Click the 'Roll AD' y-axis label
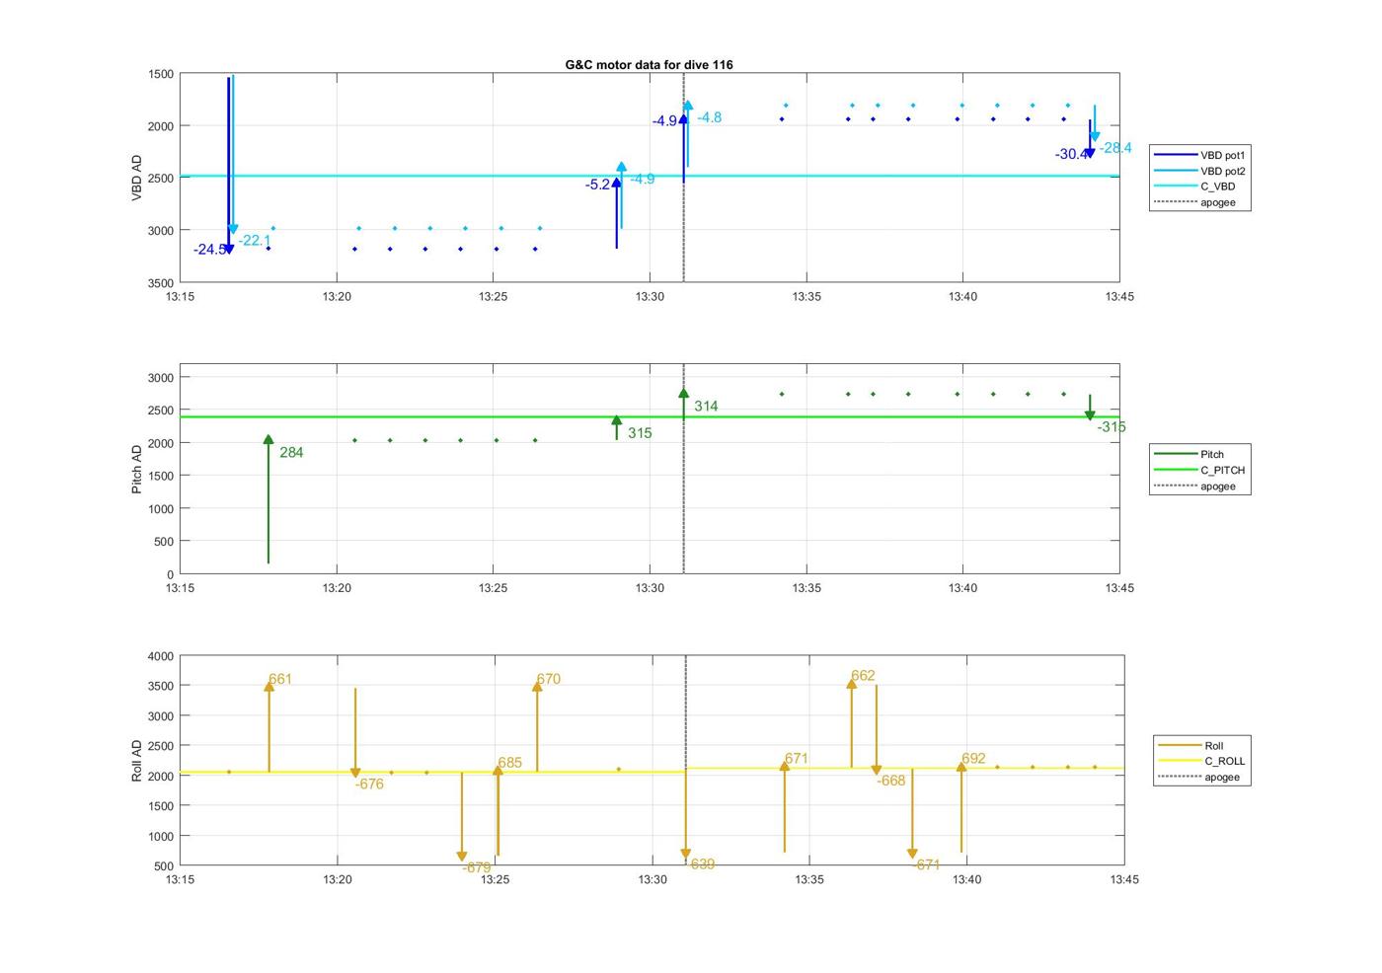Screen dimensions: 1382x973 coord(136,761)
